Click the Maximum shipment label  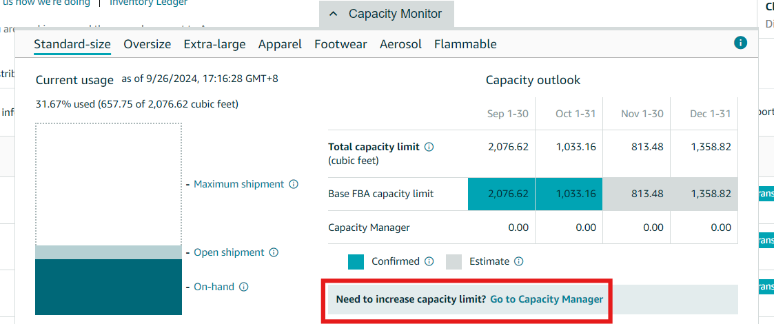click(238, 184)
